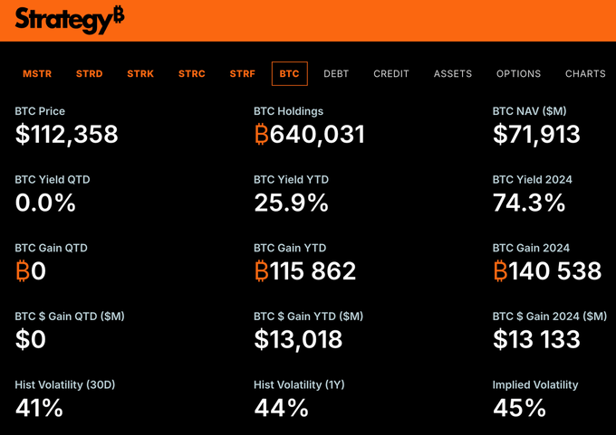Click the Strategy logo in header
This screenshot has height=435, width=616.
pyautogui.click(x=70, y=19)
